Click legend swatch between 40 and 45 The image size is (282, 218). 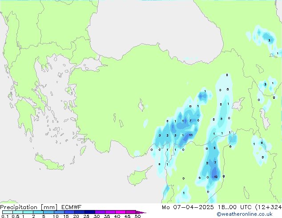point(121,212)
